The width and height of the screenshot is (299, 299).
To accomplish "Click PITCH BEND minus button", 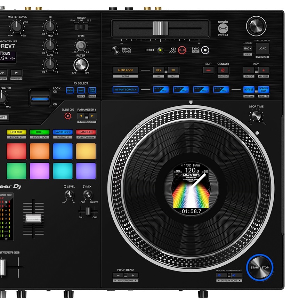I will click(x=118, y=275).
